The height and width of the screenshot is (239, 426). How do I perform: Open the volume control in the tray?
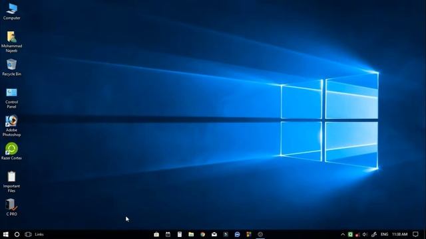pos(365,234)
